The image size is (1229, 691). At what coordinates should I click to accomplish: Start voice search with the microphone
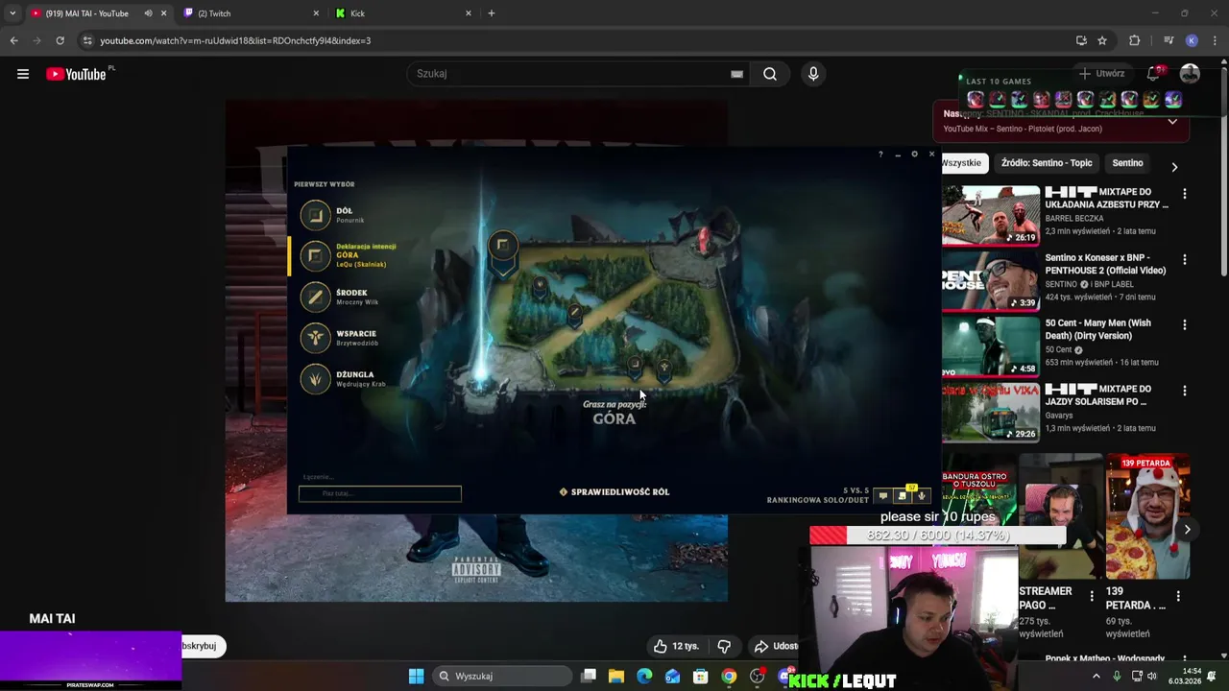click(813, 74)
